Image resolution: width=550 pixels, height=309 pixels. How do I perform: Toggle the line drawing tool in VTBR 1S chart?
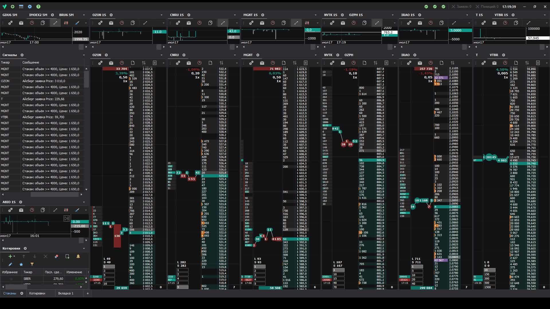529,23
